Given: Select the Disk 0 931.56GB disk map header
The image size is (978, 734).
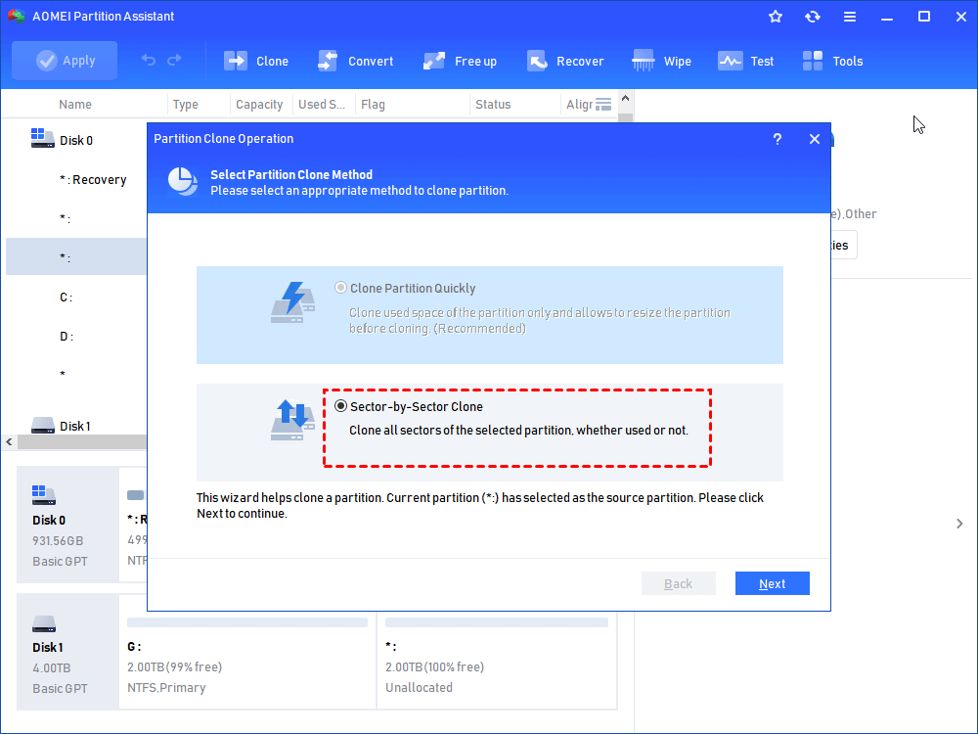Looking at the screenshot, I should coord(68,525).
